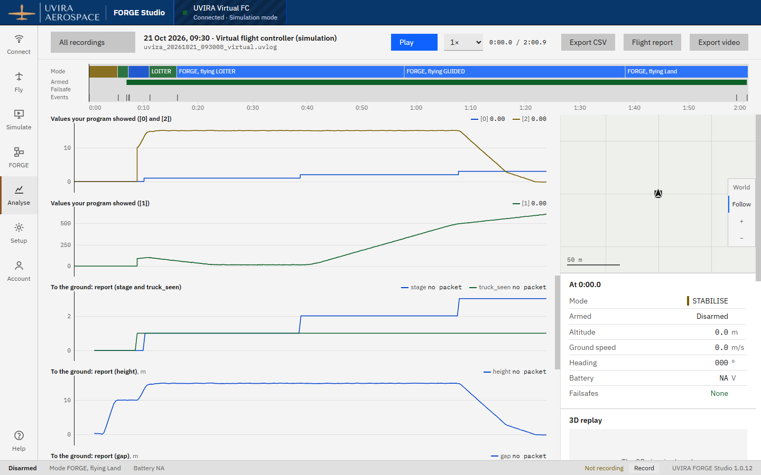The image size is (761, 475).
Task: Toggle the [1] series legend
Action: [530, 203]
